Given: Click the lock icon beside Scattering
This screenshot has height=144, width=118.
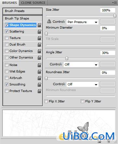Looking at the screenshot, I should click(39, 32).
